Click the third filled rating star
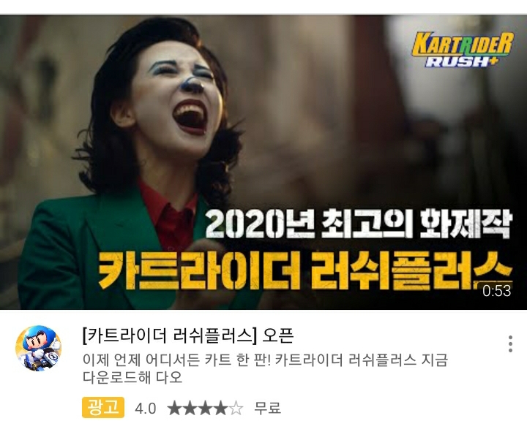The width and height of the screenshot is (527, 421). pyautogui.click(x=206, y=409)
